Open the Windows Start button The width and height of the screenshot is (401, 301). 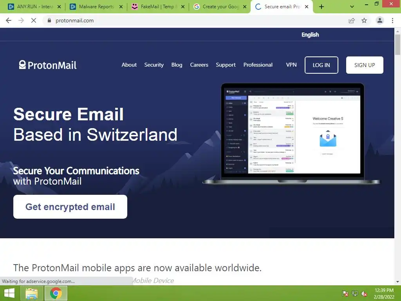9,293
